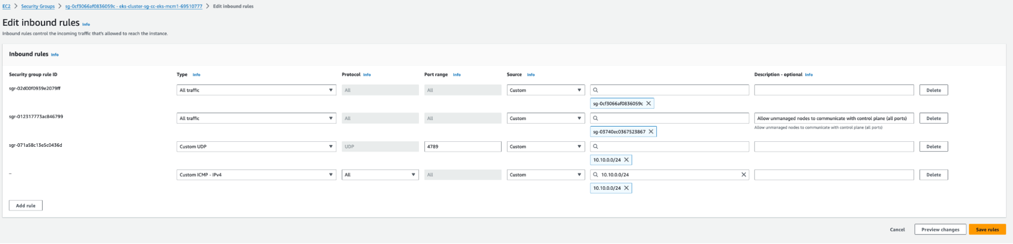Click the port range field containing 4789
This screenshot has height=244, width=1013.
coord(462,146)
